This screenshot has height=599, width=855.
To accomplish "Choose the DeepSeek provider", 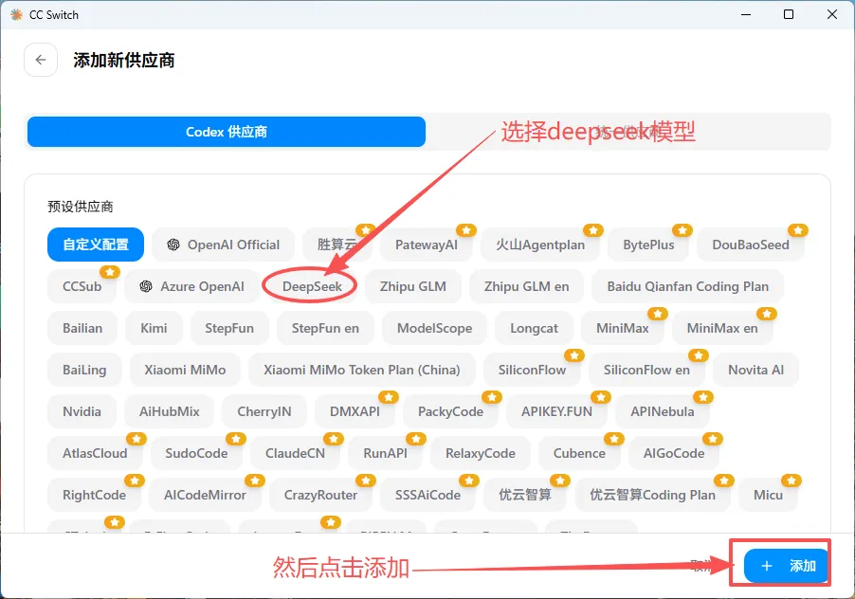I will [x=312, y=286].
